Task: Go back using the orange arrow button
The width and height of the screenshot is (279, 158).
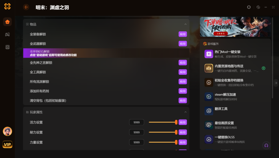Action: [x=26, y=7]
